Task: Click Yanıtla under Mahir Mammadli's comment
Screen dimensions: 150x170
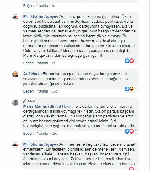Action: tap(42, 134)
